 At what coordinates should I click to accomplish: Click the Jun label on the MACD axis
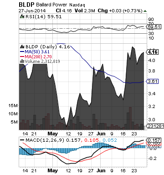(x=101, y=170)
